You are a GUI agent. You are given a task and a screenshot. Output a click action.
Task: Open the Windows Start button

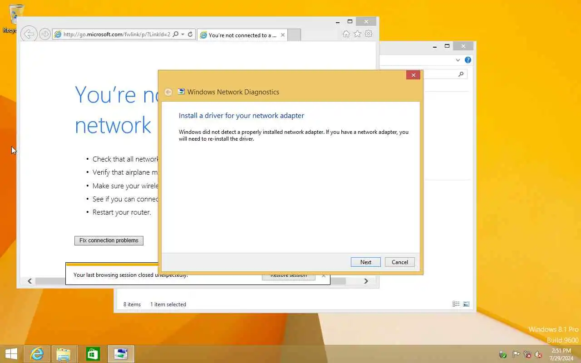[x=11, y=354]
